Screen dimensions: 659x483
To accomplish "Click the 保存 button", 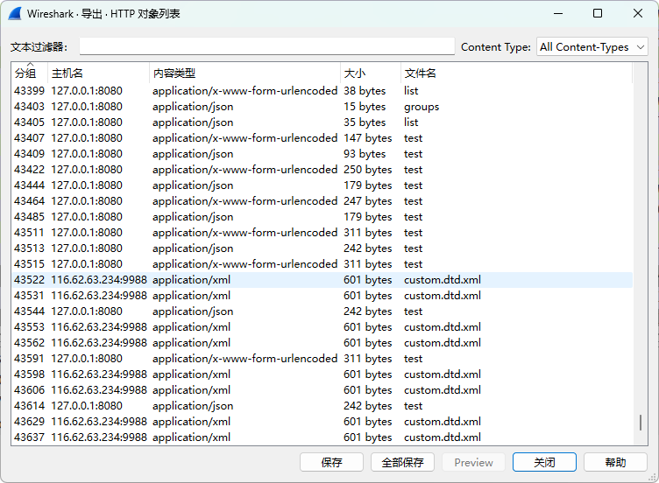I will (331, 463).
